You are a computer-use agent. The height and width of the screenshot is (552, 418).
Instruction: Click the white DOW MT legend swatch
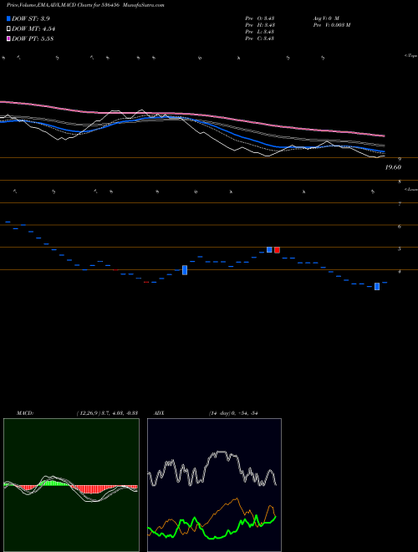pyautogui.click(x=8, y=29)
